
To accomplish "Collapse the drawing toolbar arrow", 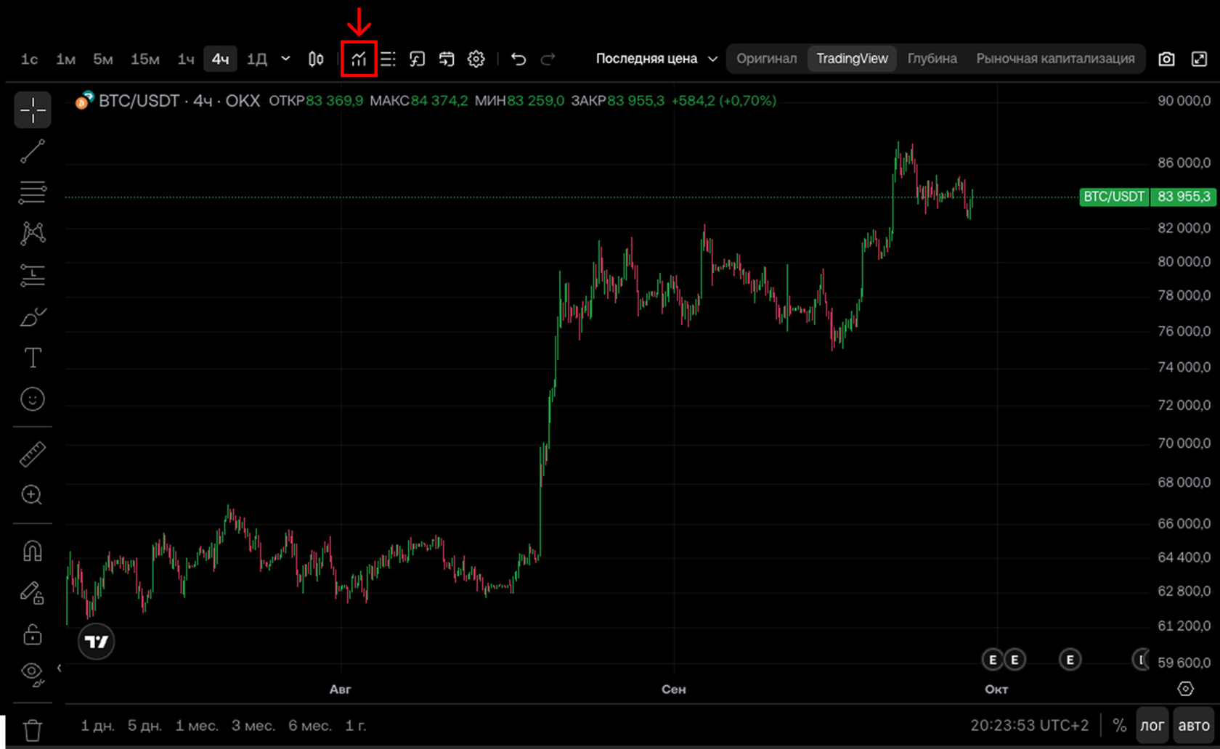I will pyautogui.click(x=59, y=668).
